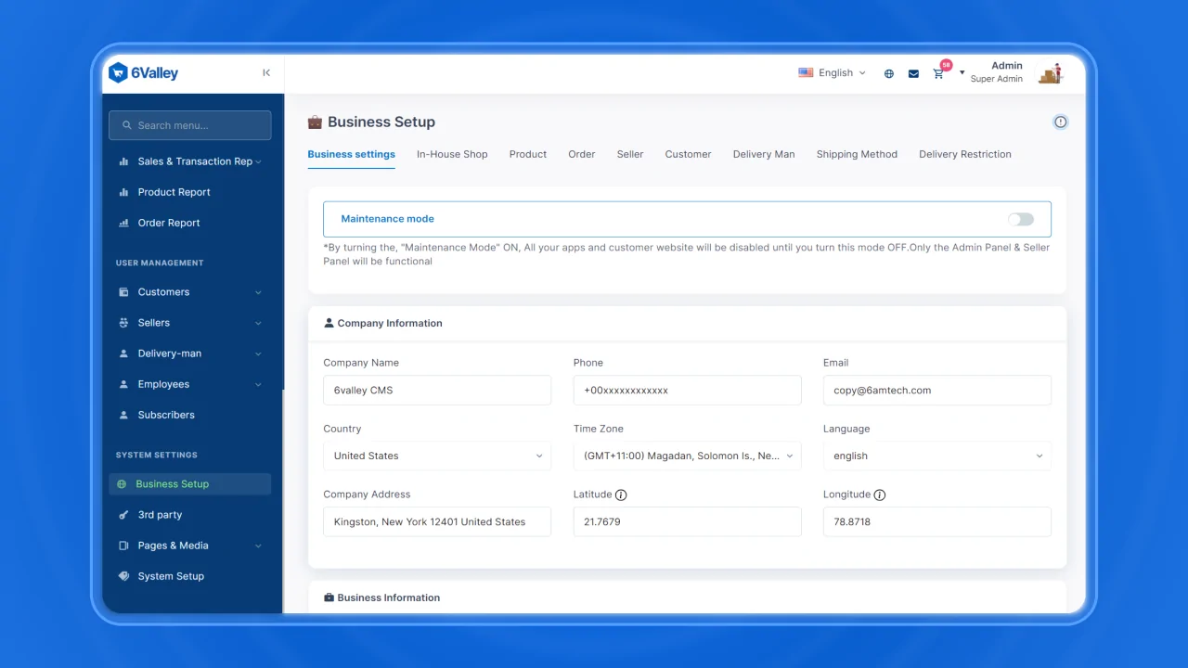Click the 3rd party key icon
Screen dimensions: 1188x668
point(123,515)
